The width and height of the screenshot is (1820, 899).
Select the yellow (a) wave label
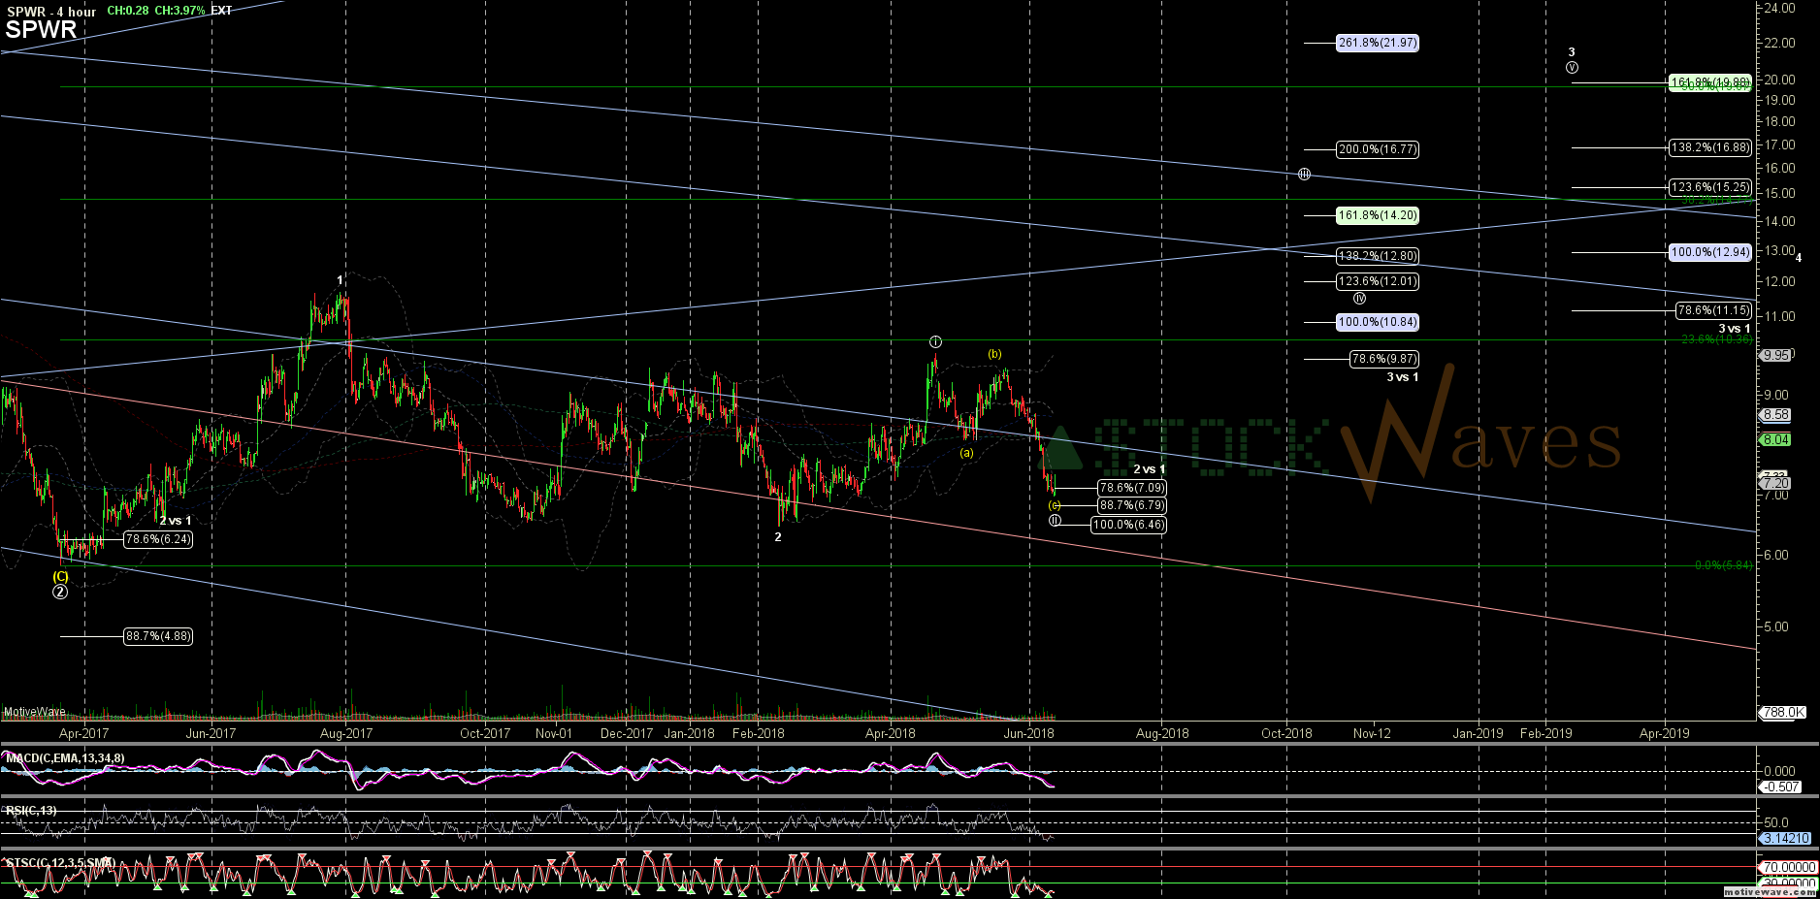[x=966, y=453]
